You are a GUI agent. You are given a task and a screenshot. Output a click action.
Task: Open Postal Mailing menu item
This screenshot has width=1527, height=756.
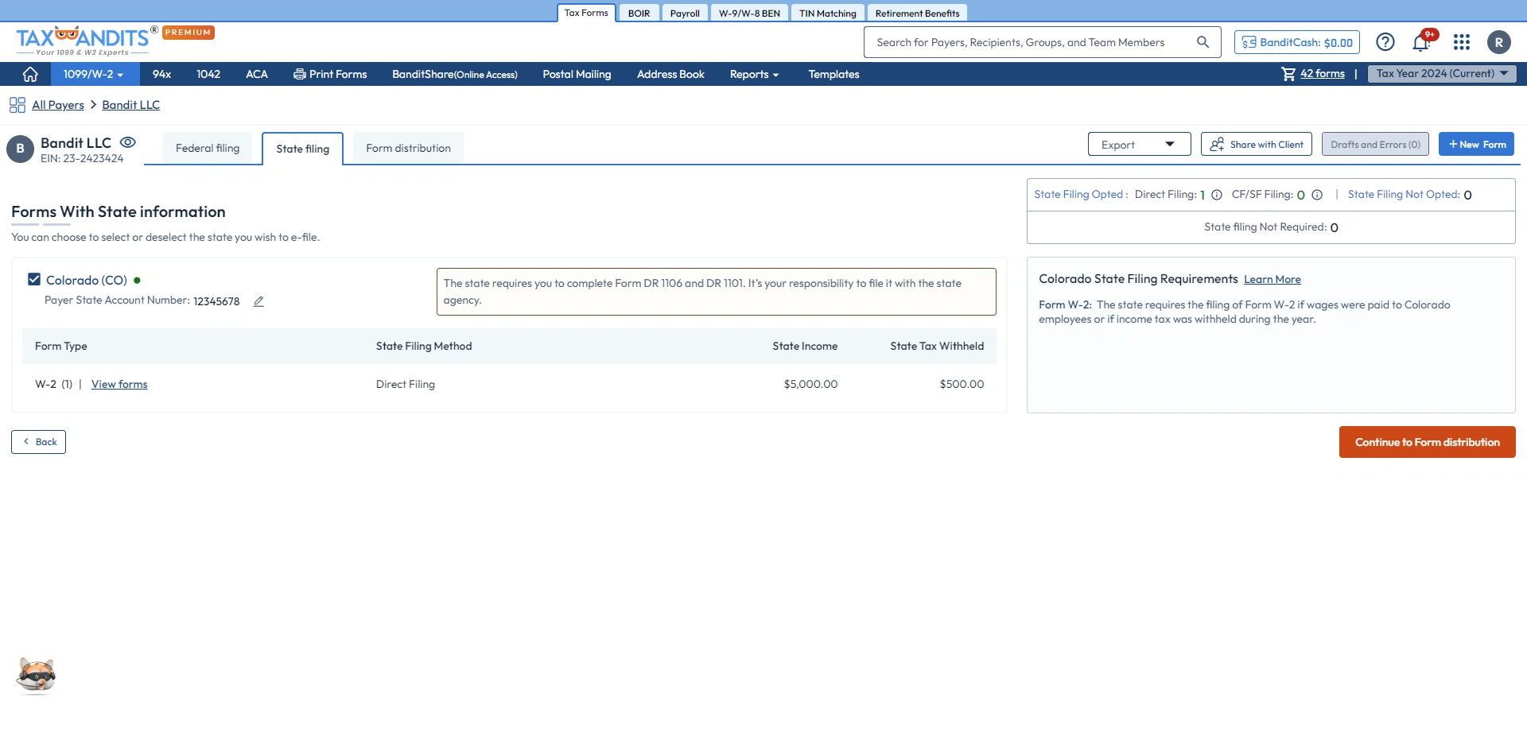coord(577,74)
